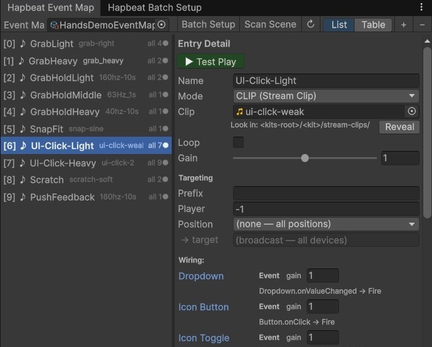This screenshot has height=347, width=432.
Task: Open the window's three-dot options menu
Action: click(421, 7)
